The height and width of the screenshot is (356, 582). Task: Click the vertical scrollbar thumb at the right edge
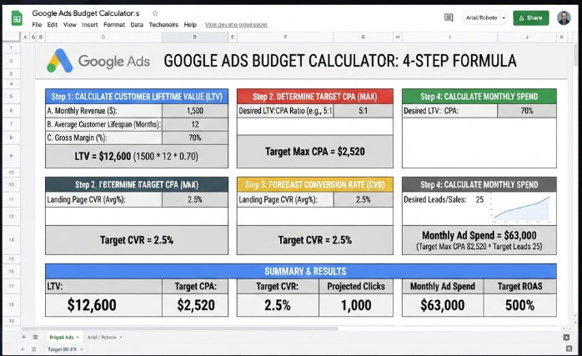coord(575,54)
